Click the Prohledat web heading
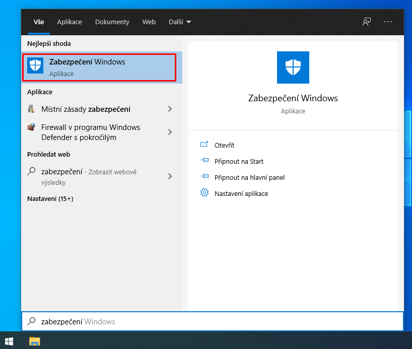 coord(49,155)
